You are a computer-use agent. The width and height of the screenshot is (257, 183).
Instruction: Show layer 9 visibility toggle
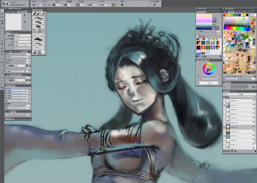tap(224, 110)
